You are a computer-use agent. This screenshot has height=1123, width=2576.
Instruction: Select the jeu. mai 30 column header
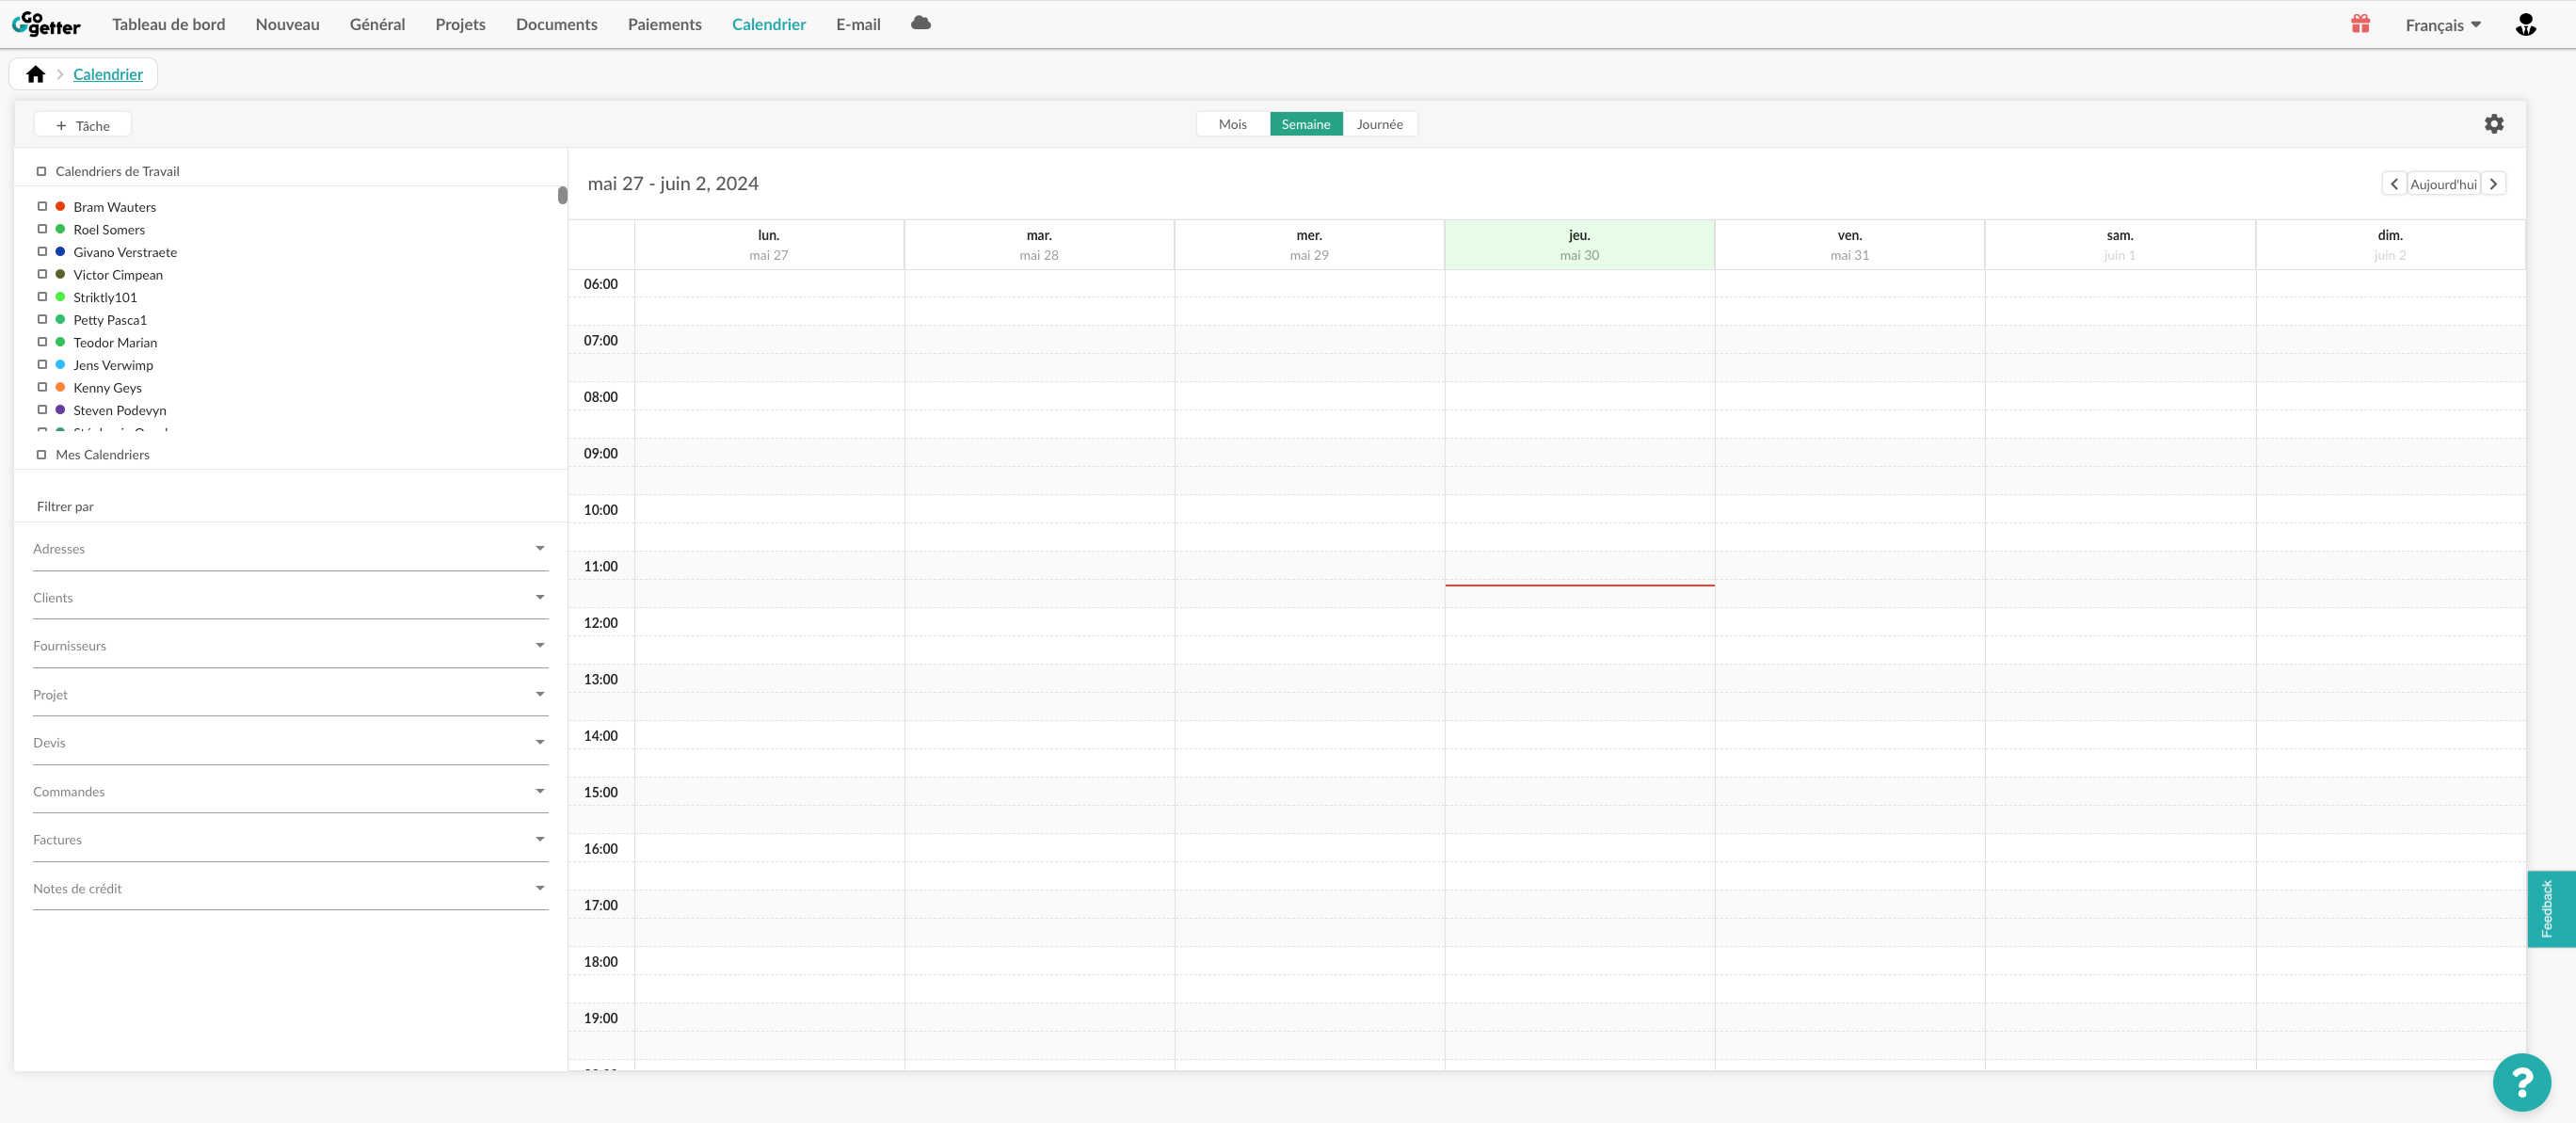(x=1579, y=245)
